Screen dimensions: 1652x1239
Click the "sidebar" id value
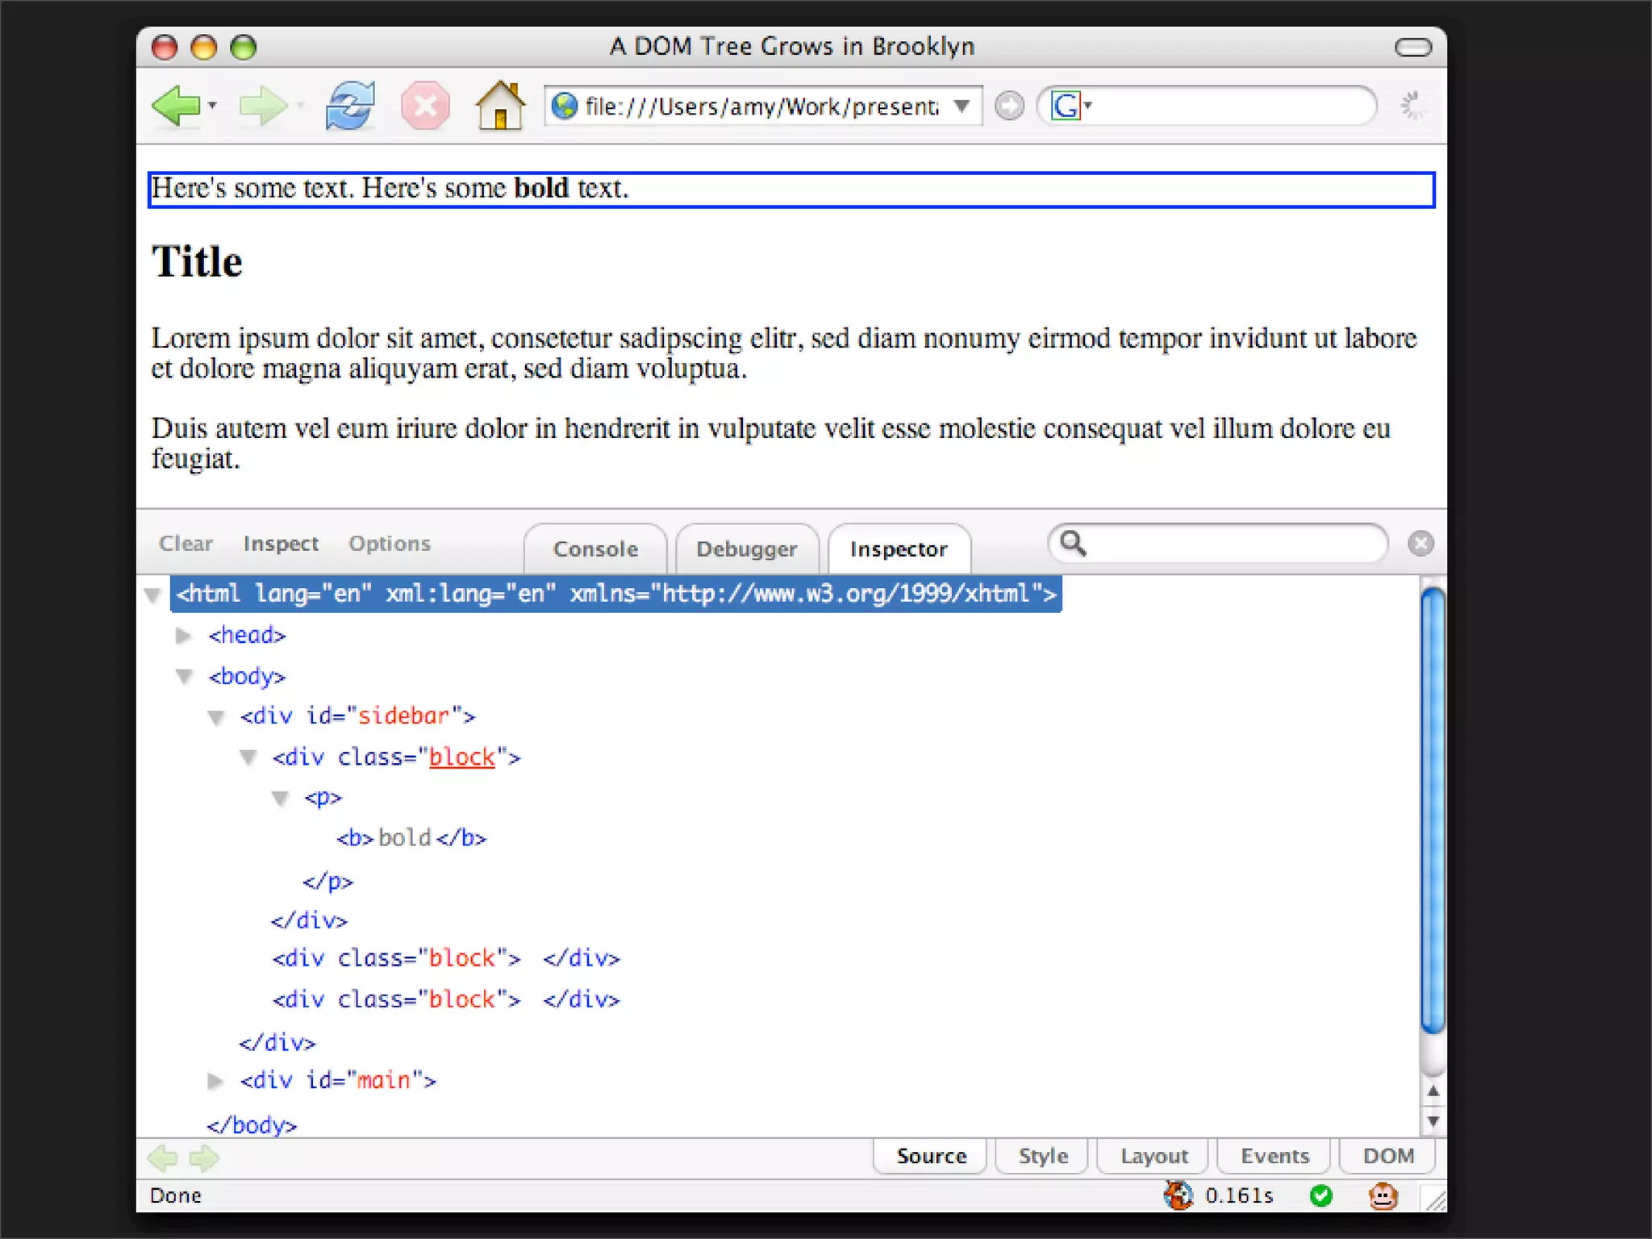[403, 716]
